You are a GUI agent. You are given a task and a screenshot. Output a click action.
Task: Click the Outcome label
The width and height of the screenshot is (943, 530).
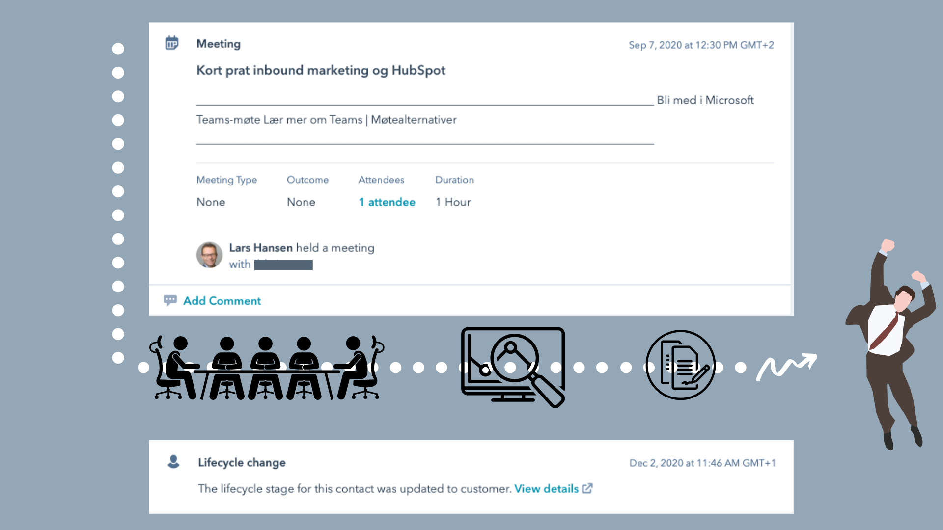point(307,180)
